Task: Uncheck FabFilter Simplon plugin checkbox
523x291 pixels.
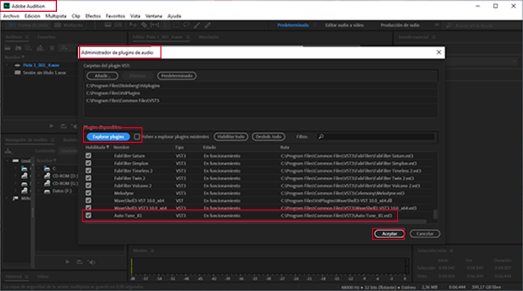Action: click(88, 163)
